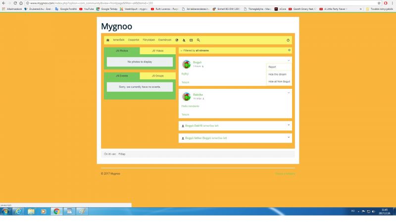Click Babóka's avatar picture
Screen dimensions: 396x222
coord(187,96)
